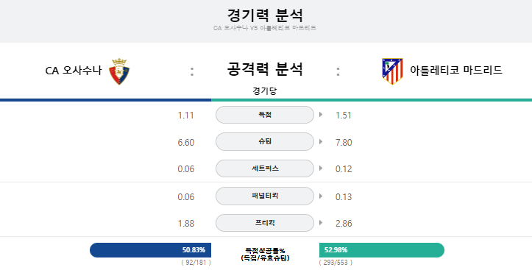Click the arrow beside 프리킥 pill
This screenshot has height=270, width=532.
(321, 223)
